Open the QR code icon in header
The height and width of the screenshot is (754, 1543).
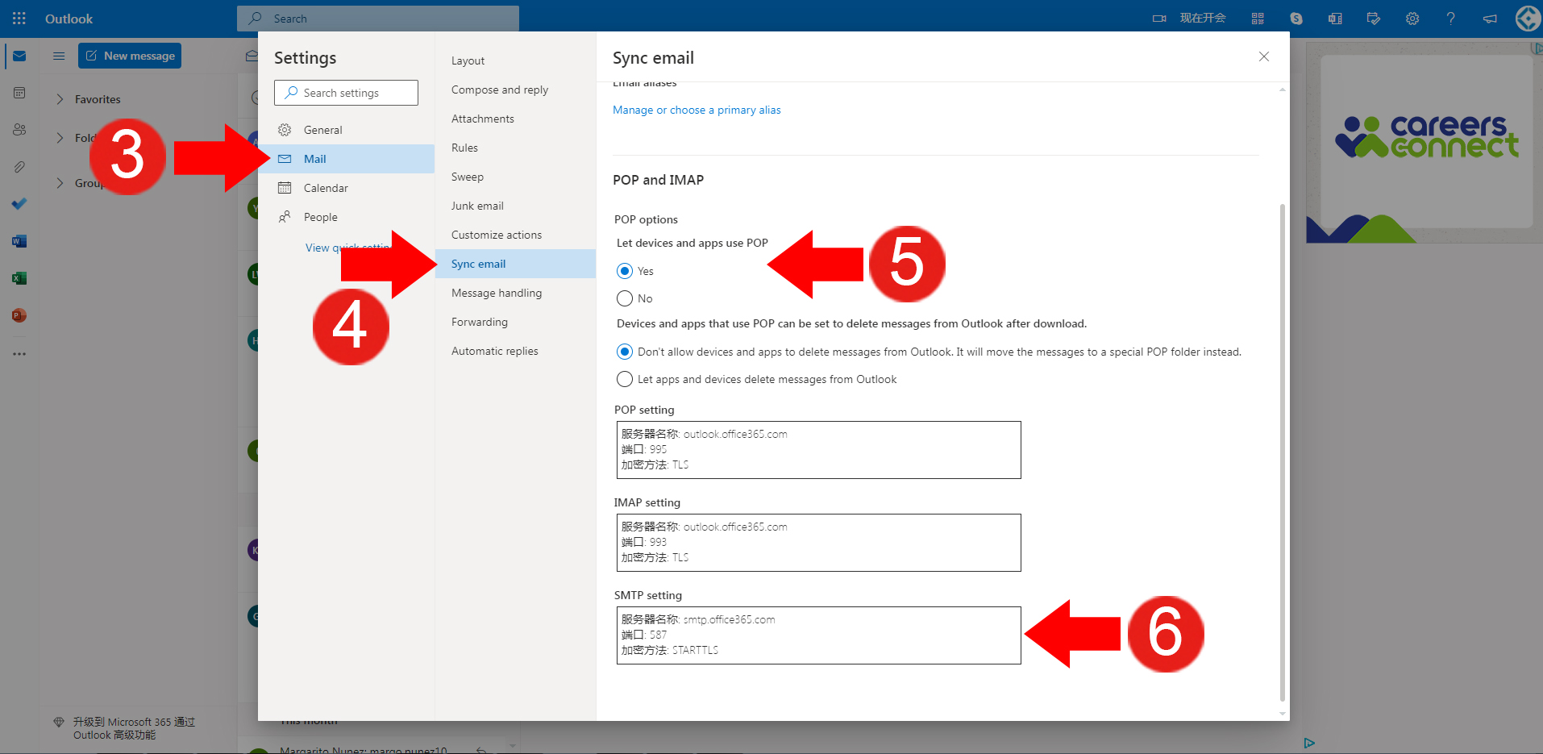point(1258,18)
